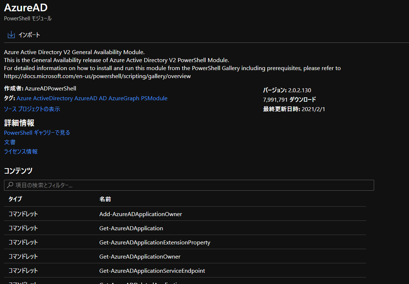Select Get-AzureADApplicationServiceEndpoint row
The height and width of the screenshot is (284, 409).
[185, 271]
